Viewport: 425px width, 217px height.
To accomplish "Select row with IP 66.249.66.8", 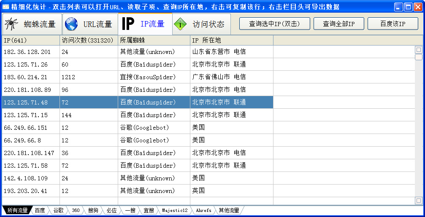I will (138, 140).
